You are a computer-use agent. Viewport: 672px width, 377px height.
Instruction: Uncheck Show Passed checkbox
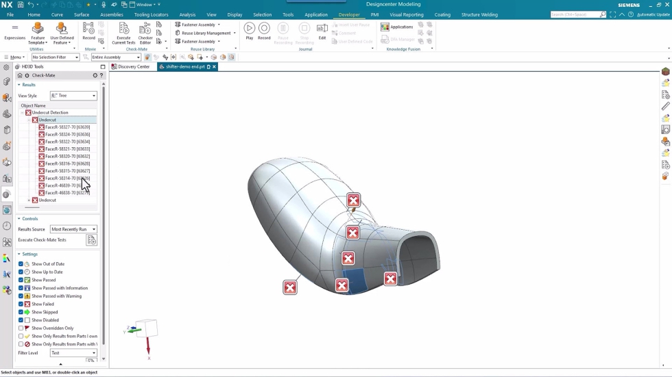click(21, 280)
